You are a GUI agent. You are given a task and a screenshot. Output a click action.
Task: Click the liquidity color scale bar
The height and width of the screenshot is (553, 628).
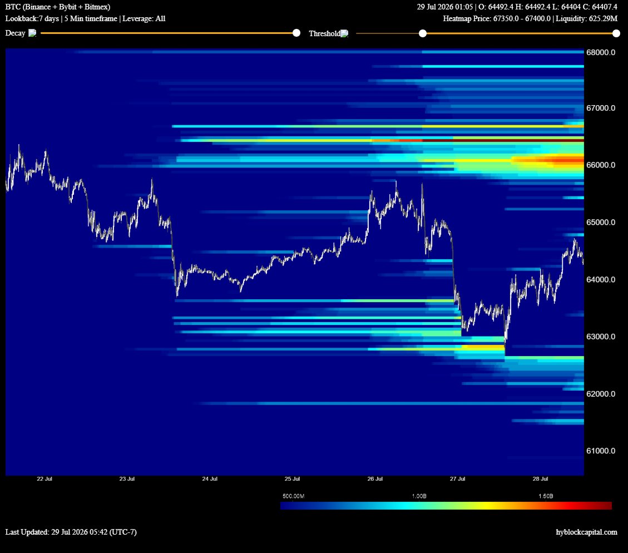(x=446, y=505)
